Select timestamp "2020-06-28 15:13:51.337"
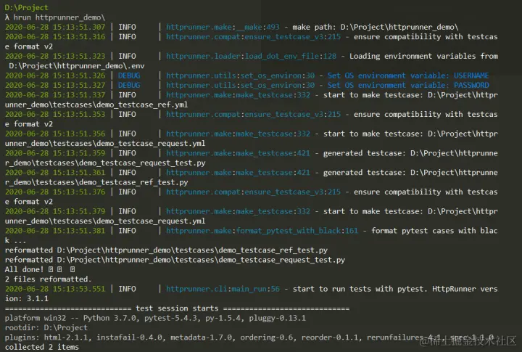The height and width of the screenshot is (352, 522). coord(55,94)
